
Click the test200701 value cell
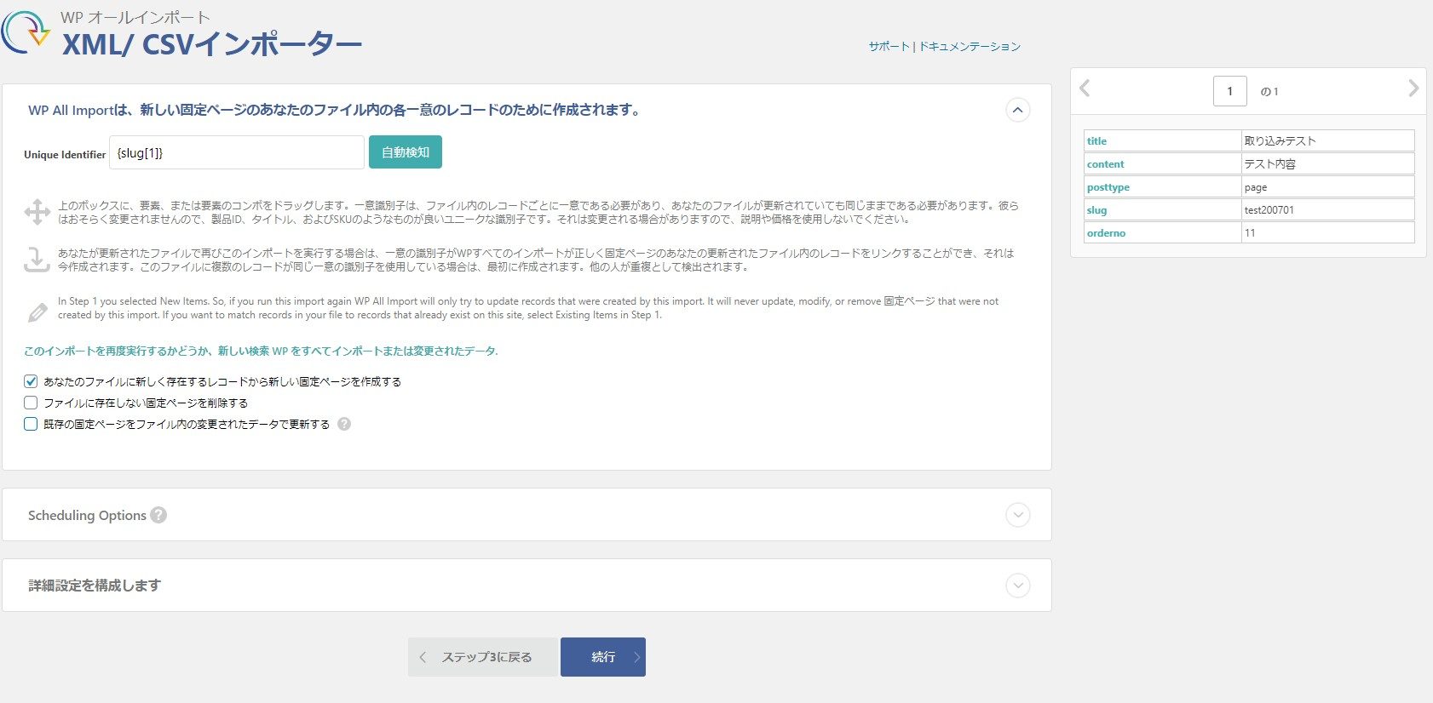tap(1328, 209)
